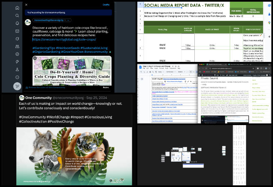Image resolution: width=273 pixels, height=187 pixels.
Task: Open the zoom dropdown in Docs toolbar
Action: 161,72
